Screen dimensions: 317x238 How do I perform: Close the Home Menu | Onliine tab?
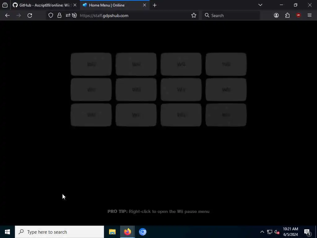144,5
